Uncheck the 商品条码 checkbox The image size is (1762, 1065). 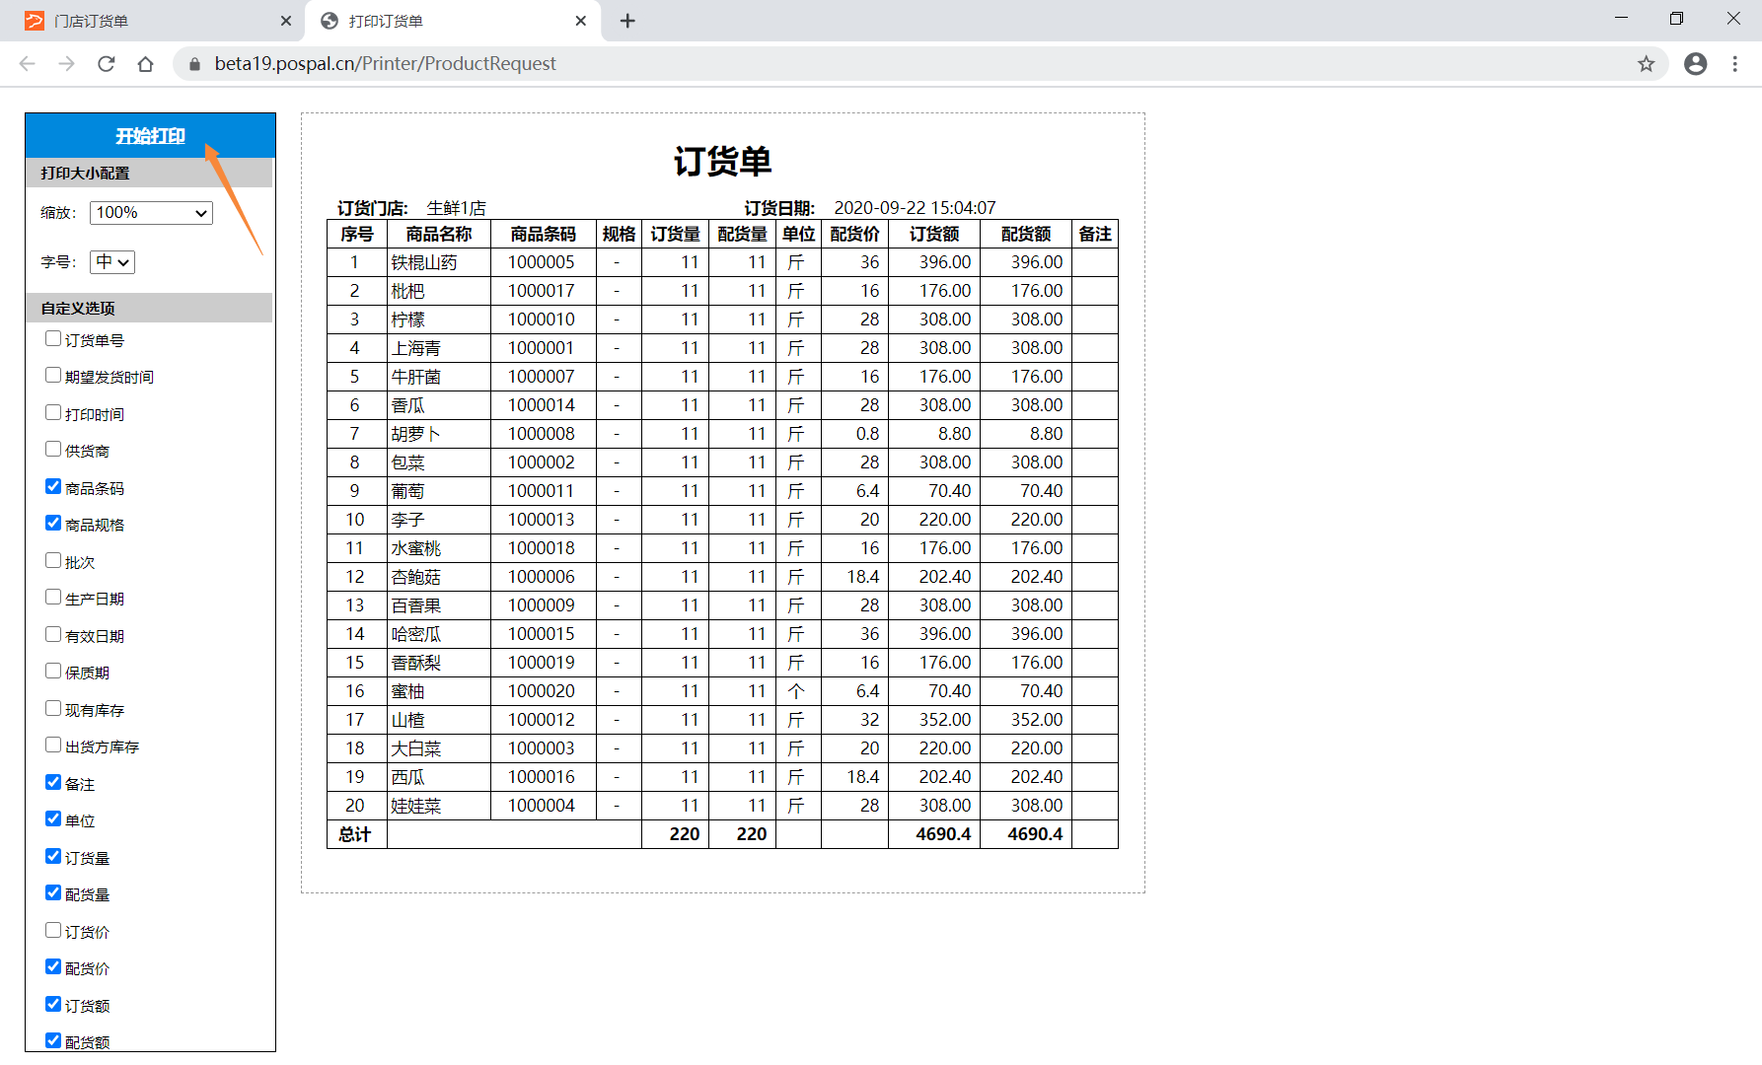coord(53,487)
